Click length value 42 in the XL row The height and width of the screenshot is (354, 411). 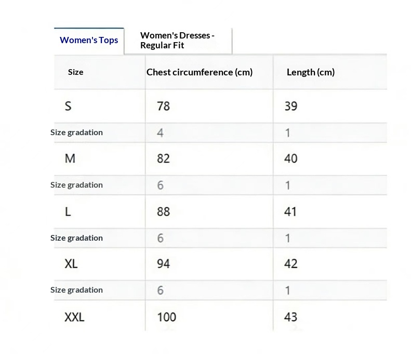[291, 264]
